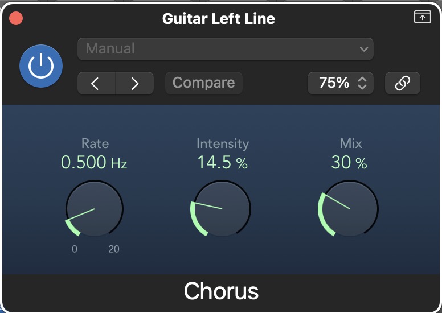Click the next preset arrow

click(135, 84)
